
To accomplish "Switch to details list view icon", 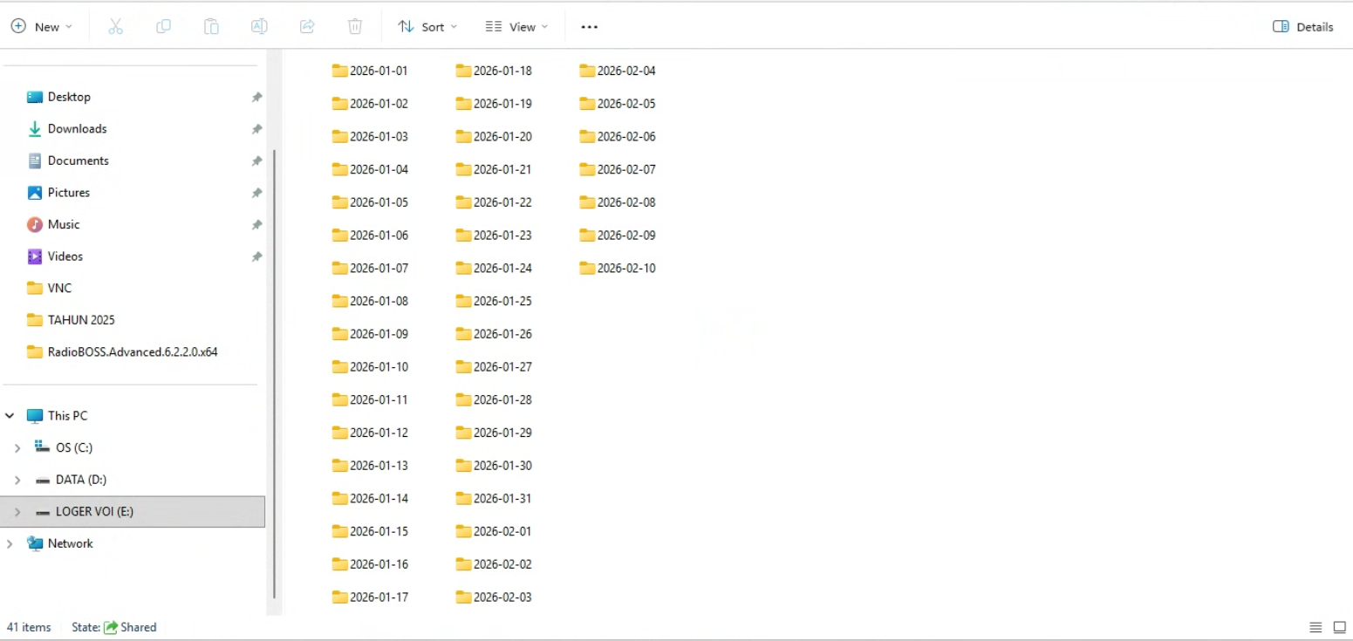I will point(1315,627).
